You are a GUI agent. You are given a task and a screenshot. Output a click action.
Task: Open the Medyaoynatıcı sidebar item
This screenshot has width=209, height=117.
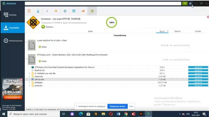[x=13, y=41]
